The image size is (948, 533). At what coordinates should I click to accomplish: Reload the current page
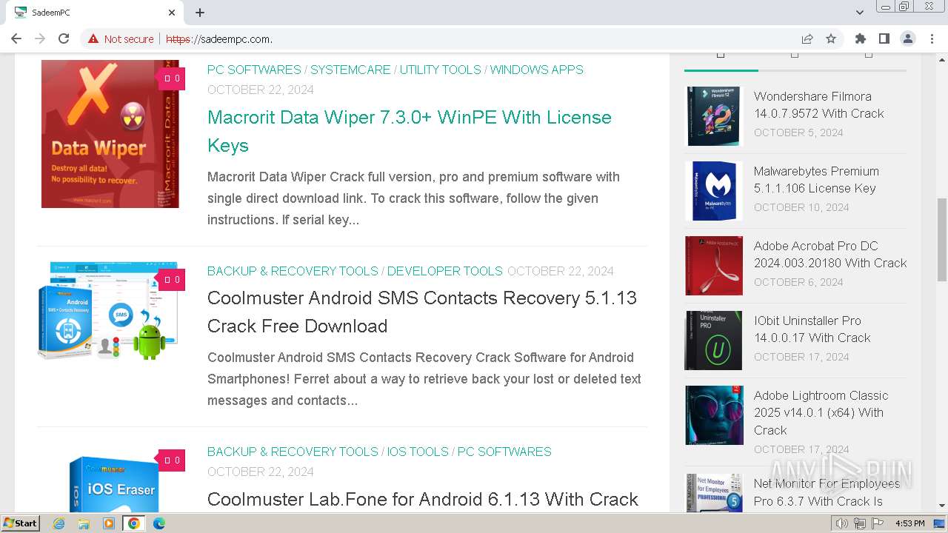tap(64, 38)
